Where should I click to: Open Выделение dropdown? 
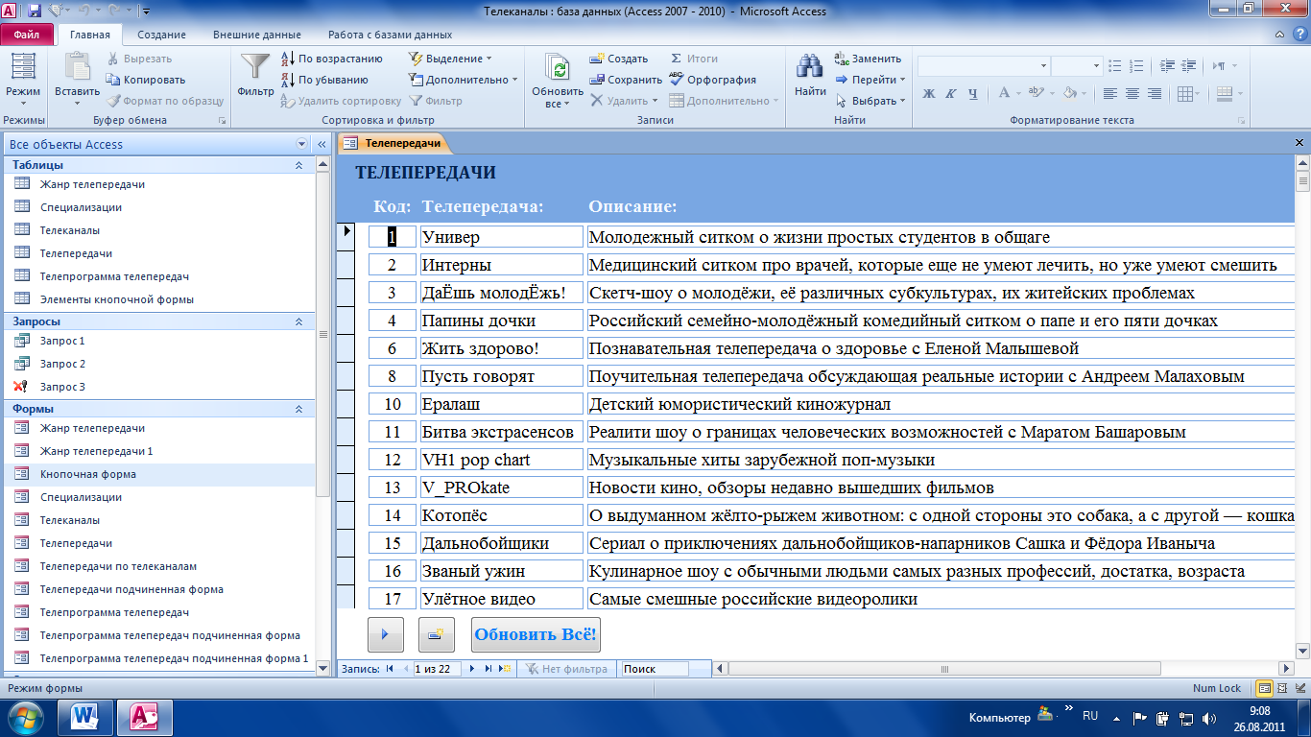point(450,59)
